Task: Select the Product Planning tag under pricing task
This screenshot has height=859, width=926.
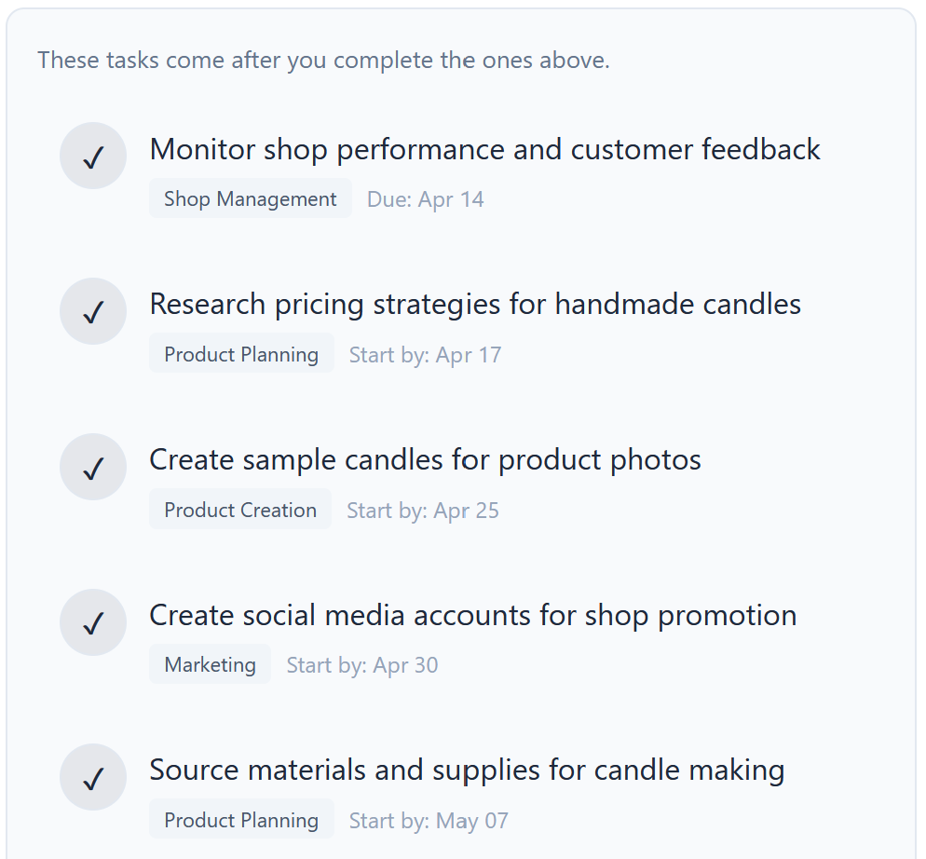Action: tap(241, 354)
